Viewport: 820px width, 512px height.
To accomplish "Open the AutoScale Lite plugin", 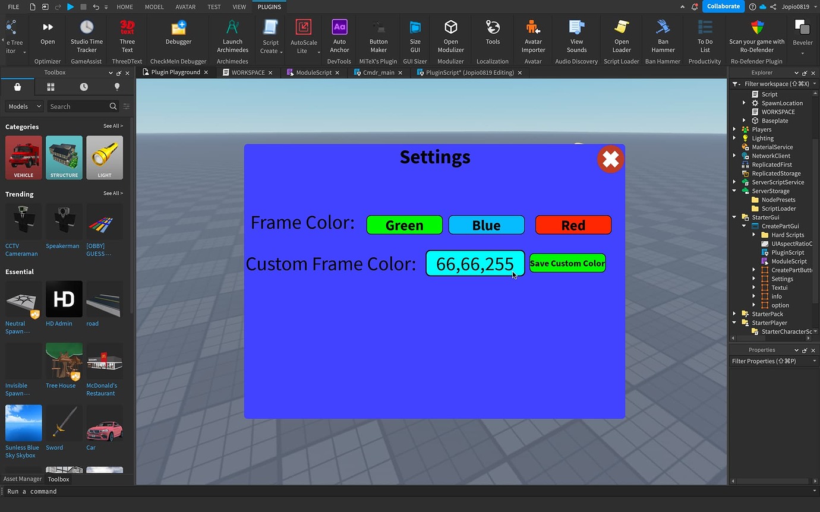I will [303, 36].
